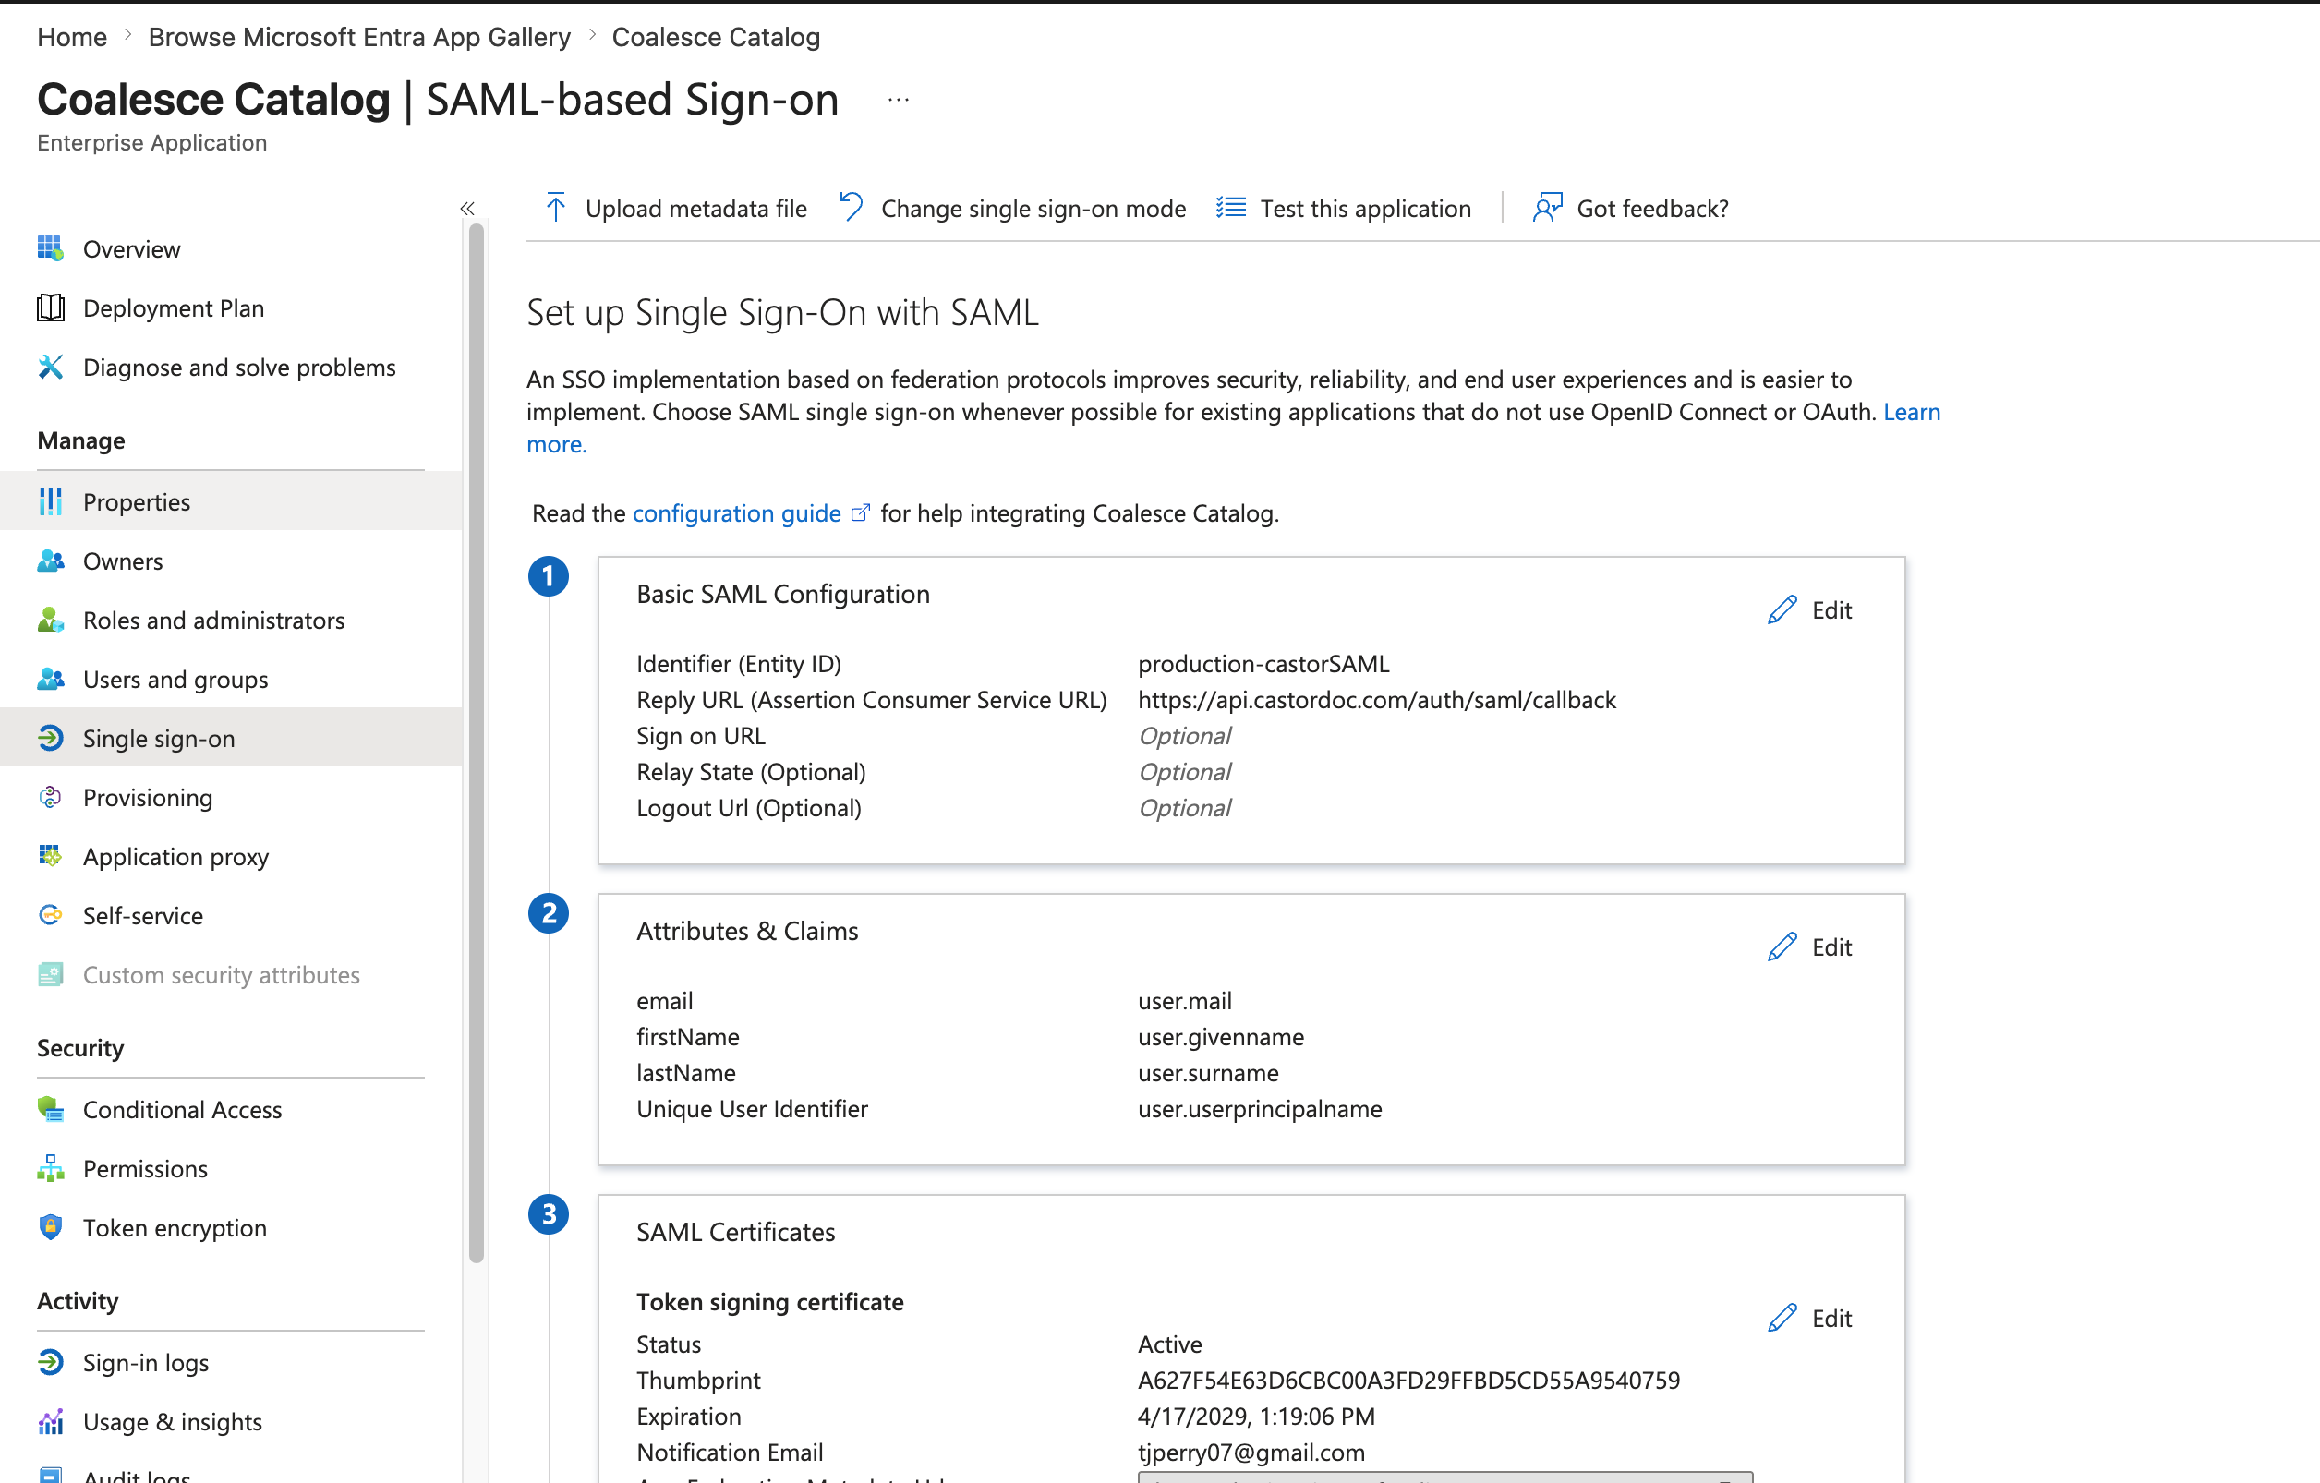This screenshot has height=1483, width=2320.
Task: Click the Deployment Plan book icon
Action: (50, 308)
